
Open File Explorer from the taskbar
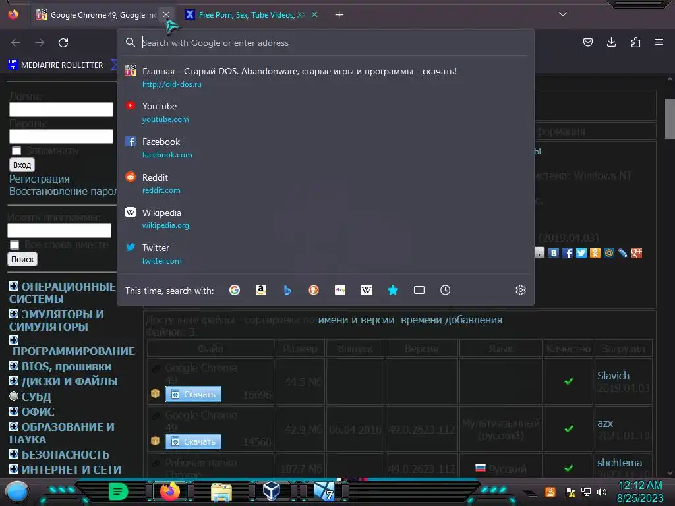(x=221, y=492)
